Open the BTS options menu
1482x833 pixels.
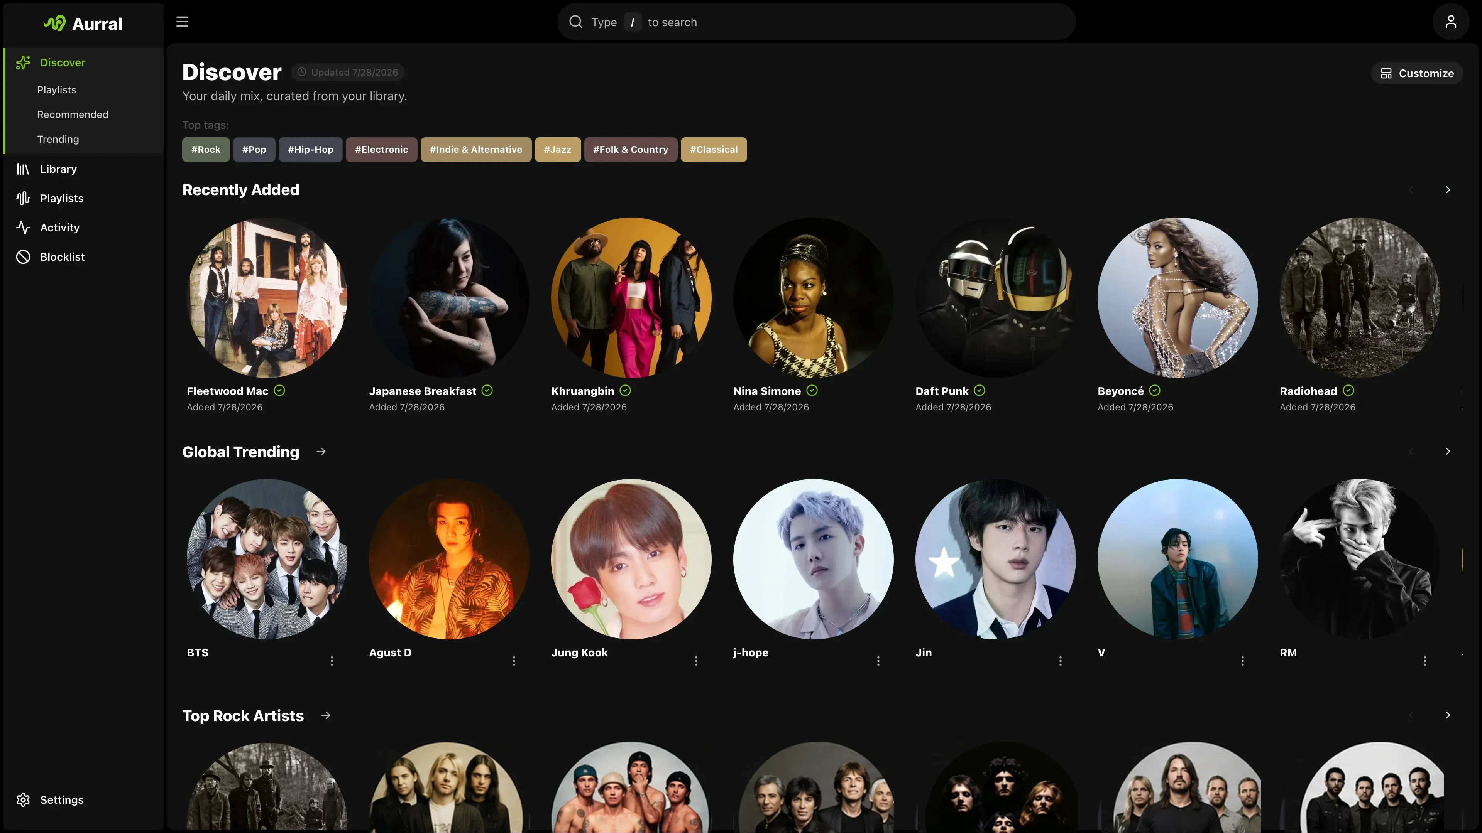click(x=332, y=661)
